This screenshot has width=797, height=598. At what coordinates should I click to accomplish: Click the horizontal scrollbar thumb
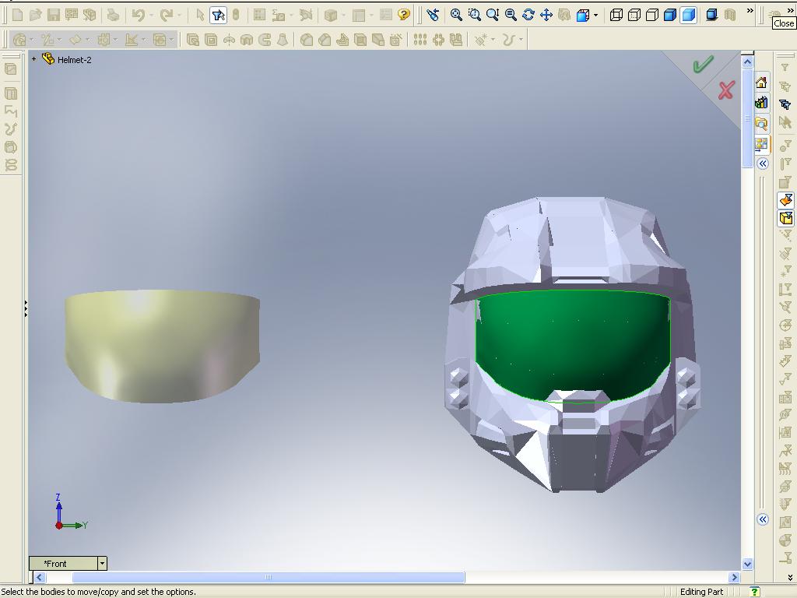269,578
